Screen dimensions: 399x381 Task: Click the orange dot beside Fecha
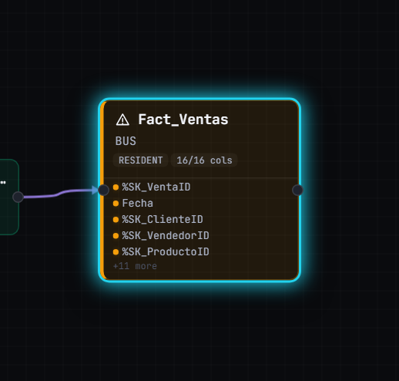(x=116, y=204)
